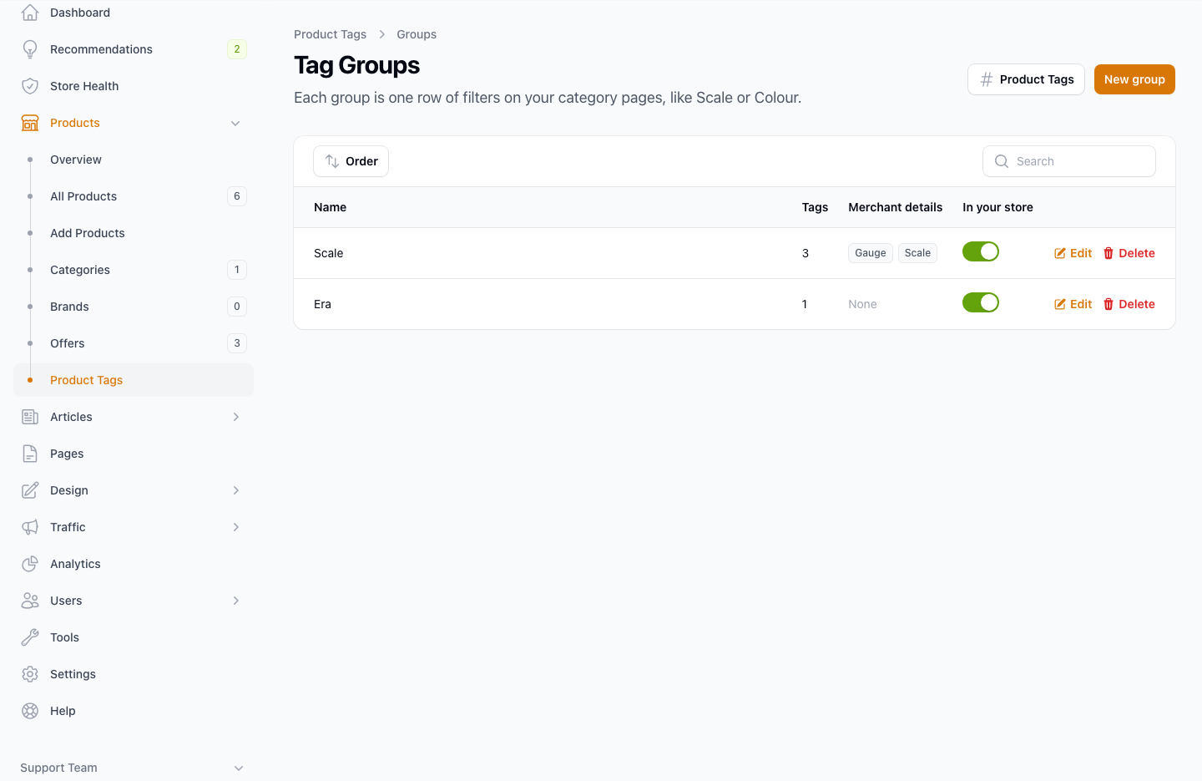Click Delete for the Scale group
Image resolution: width=1202 pixels, height=781 pixels.
tap(1129, 253)
